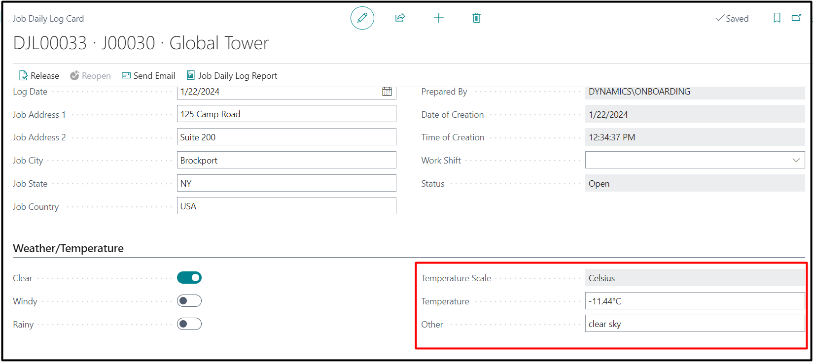The width and height of the screenshot is (813, 362).
Task: Click the trash delete icon
Action: (476, 18)
